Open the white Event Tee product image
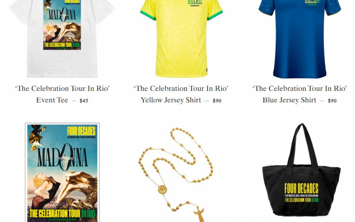This screenshot has height=222, width=355. point(62,38)
